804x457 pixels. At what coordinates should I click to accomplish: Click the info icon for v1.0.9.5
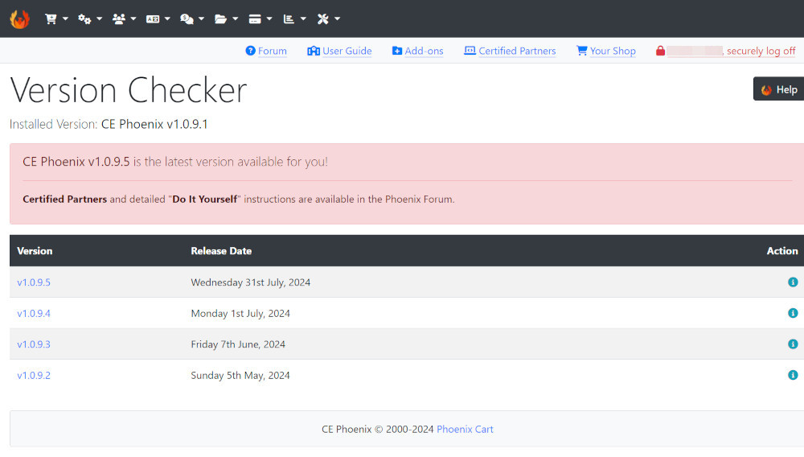click(x=793, y=282)
